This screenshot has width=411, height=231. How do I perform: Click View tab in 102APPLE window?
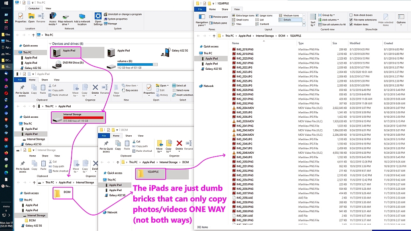[x=237, y=9]
